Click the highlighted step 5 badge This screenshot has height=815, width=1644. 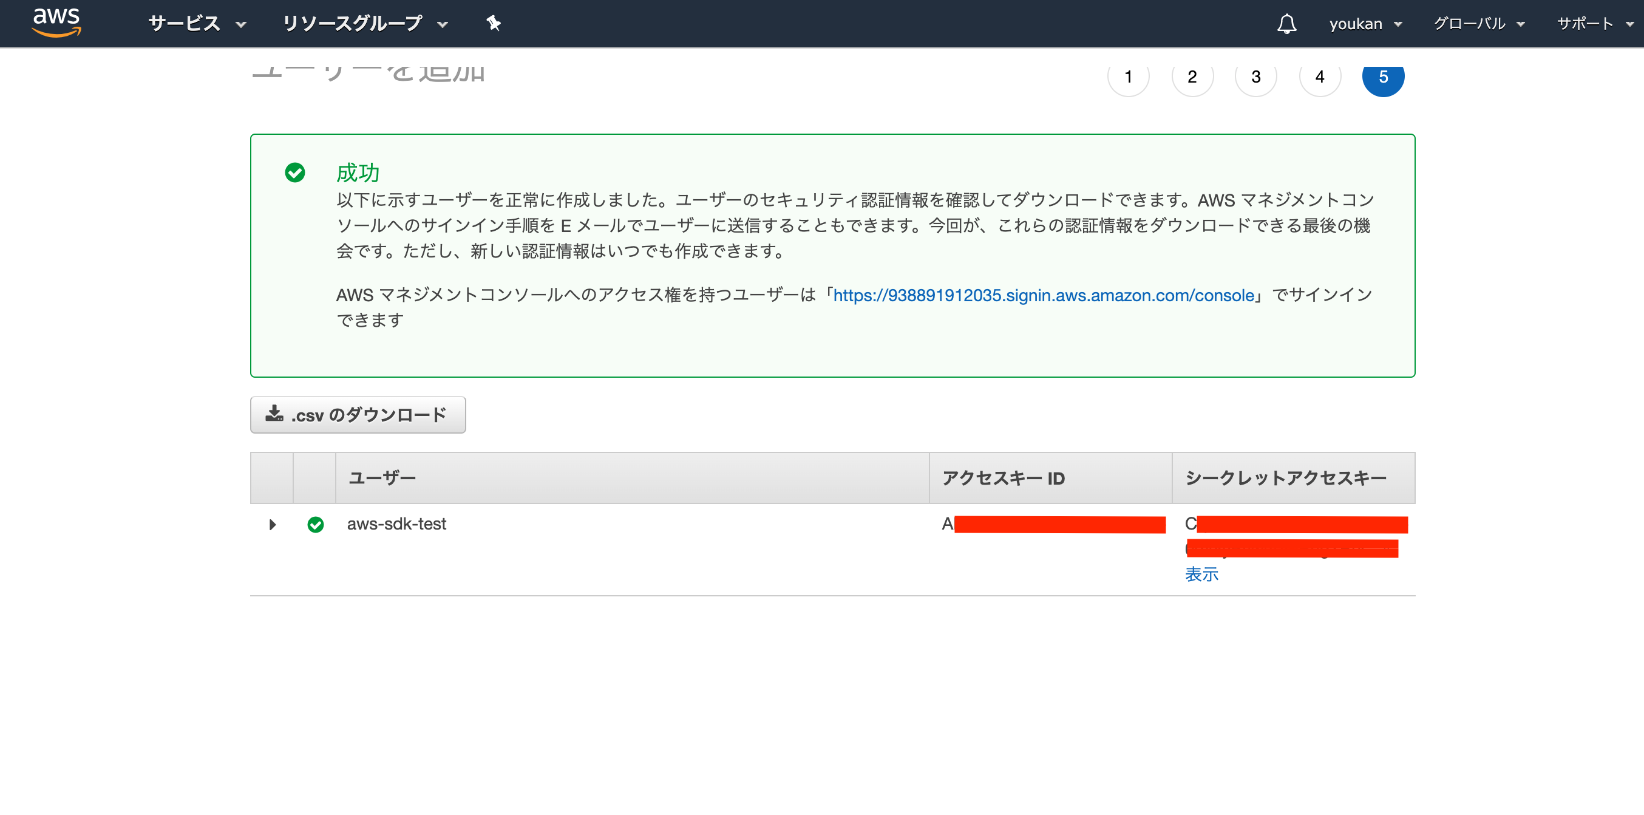tap(1384, 77)
